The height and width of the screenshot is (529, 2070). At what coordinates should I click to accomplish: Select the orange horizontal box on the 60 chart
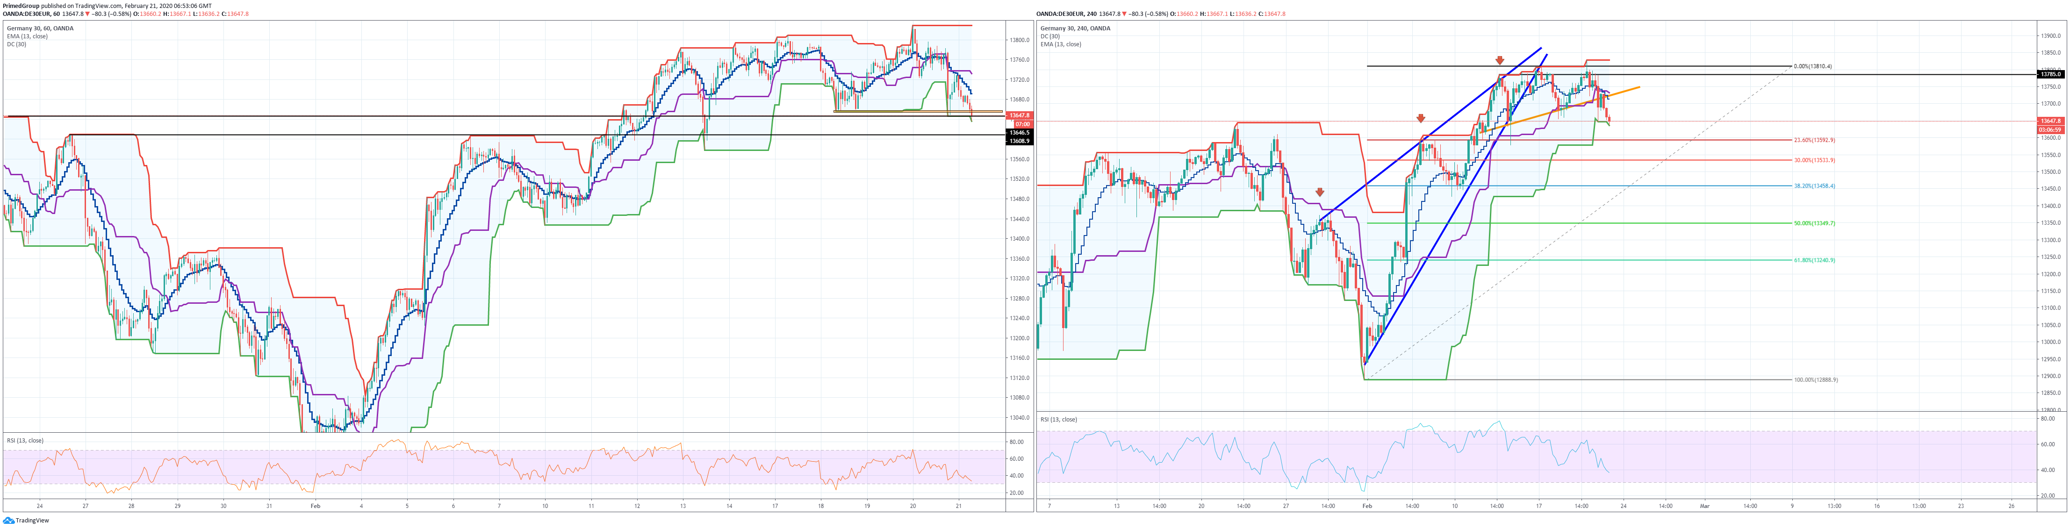tap(918, 111)
